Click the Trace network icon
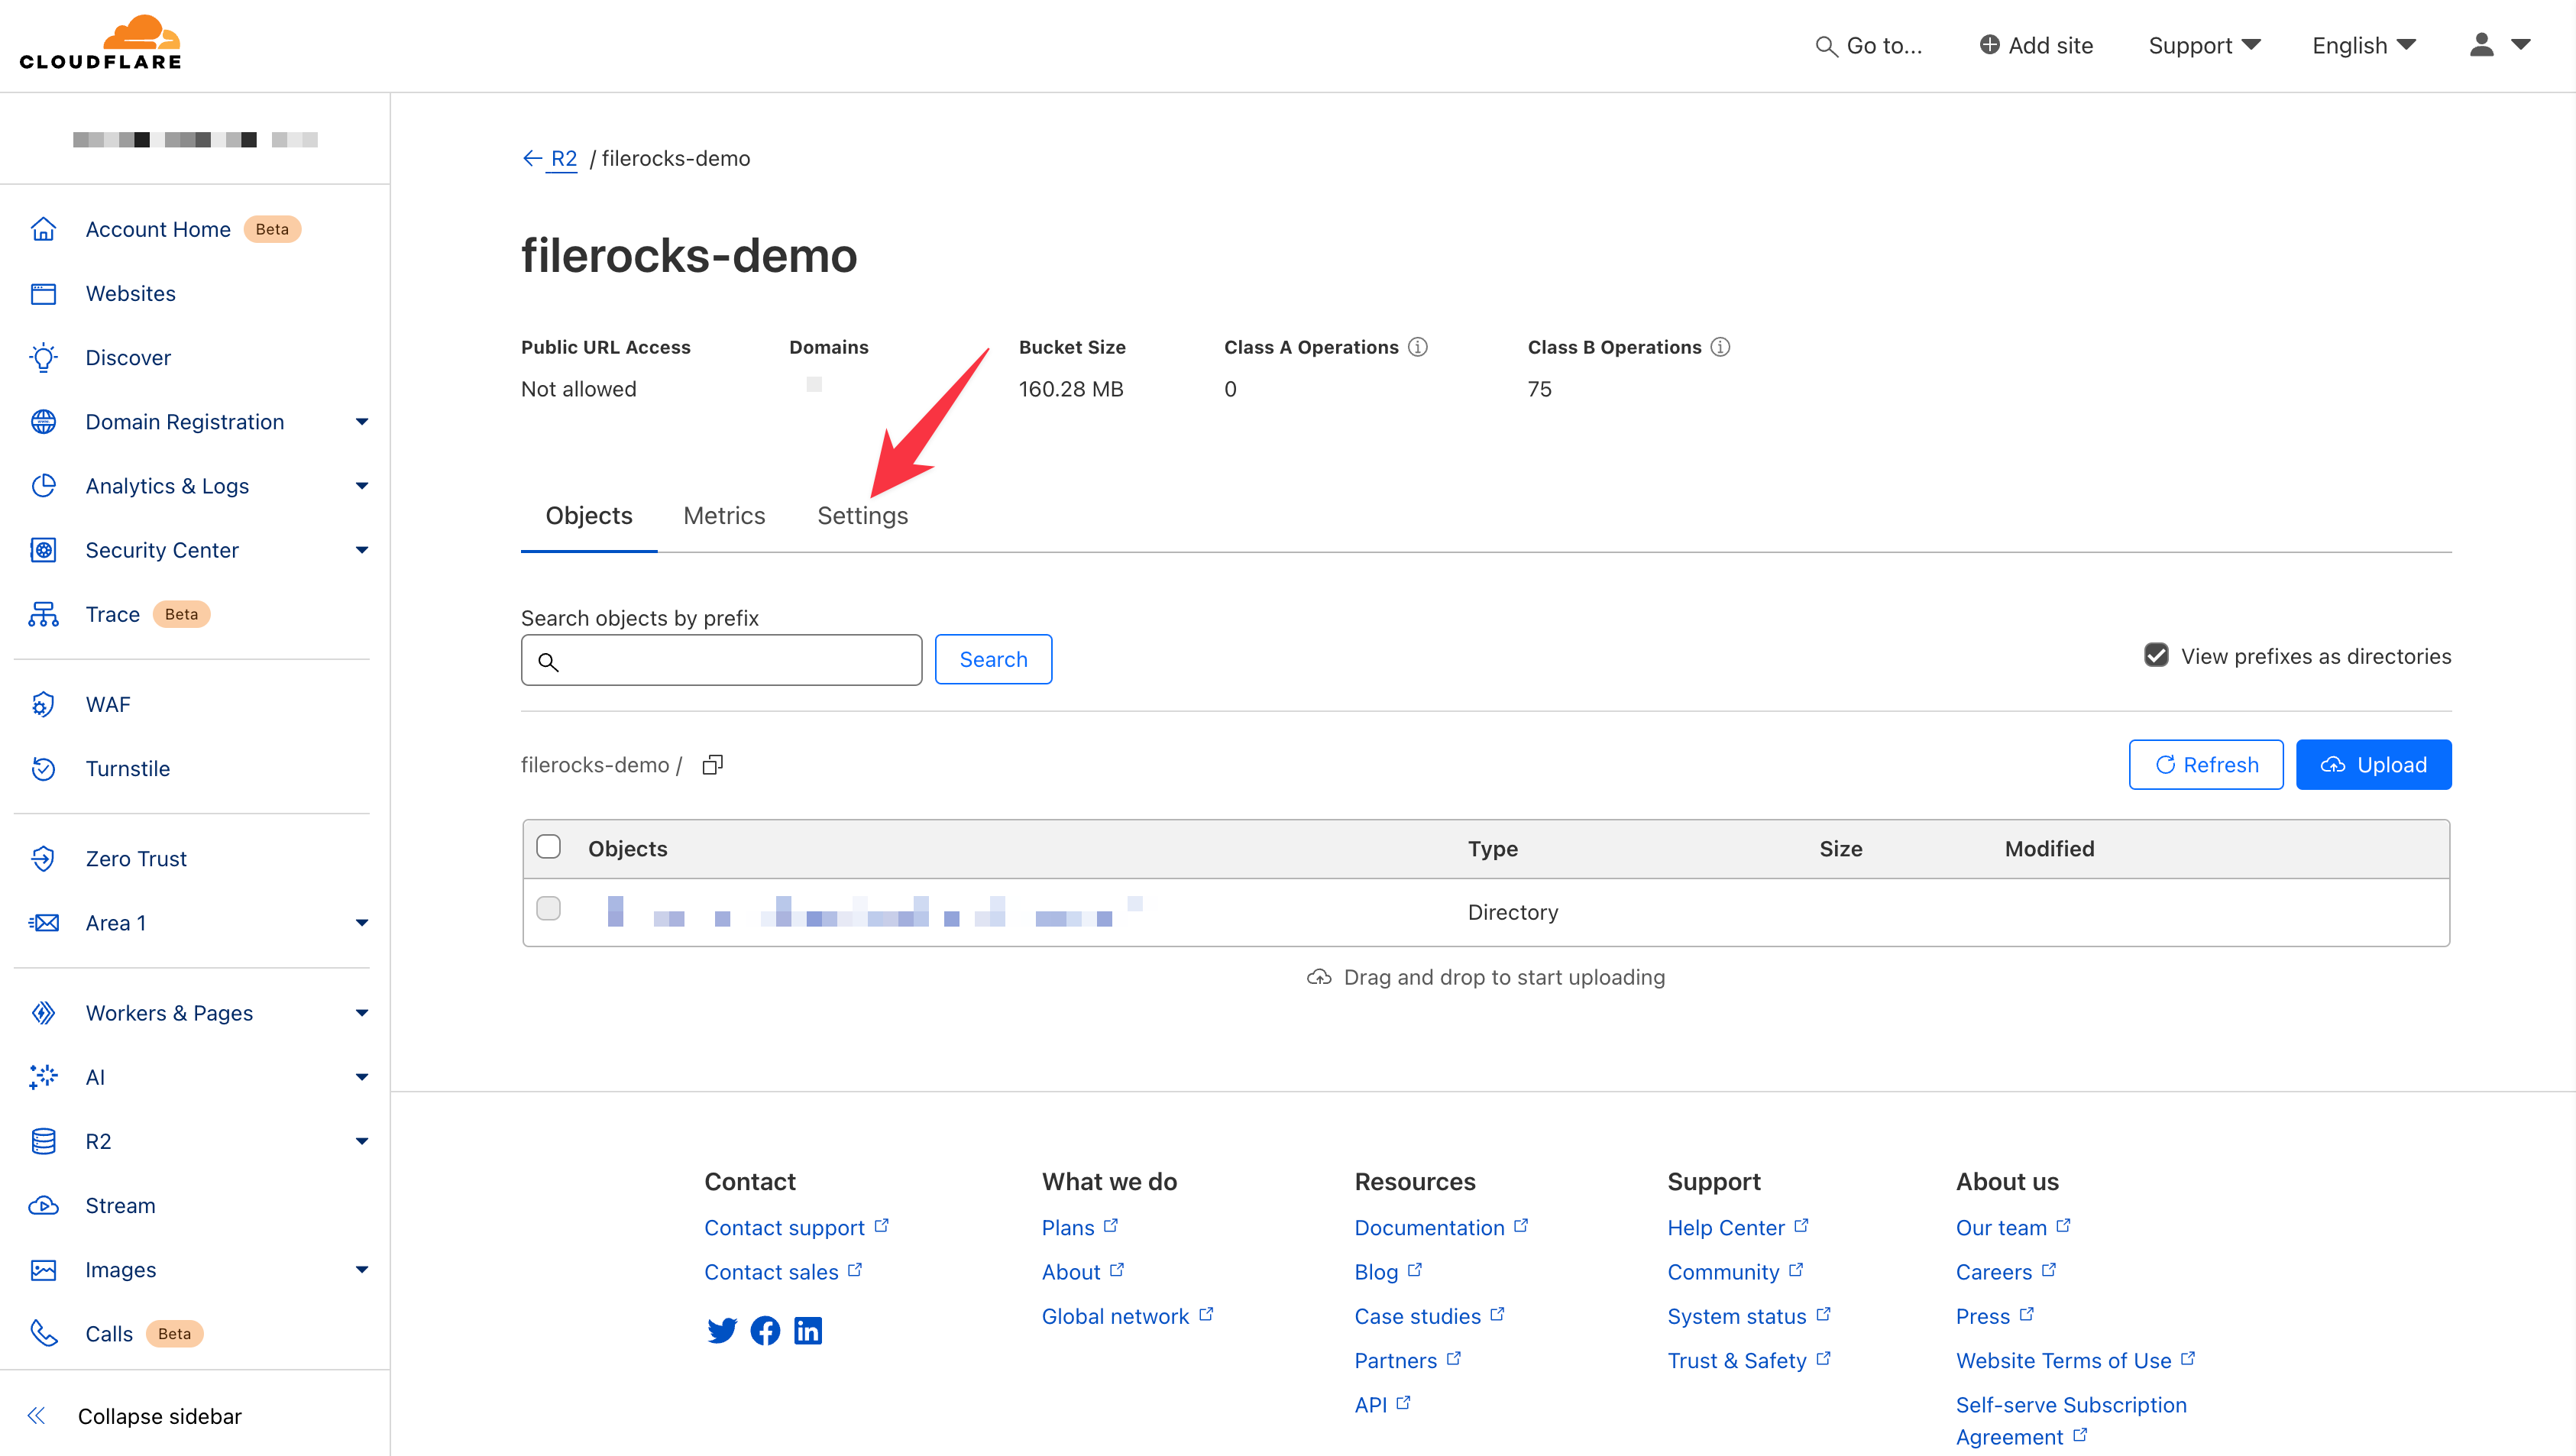 point(43,613)
